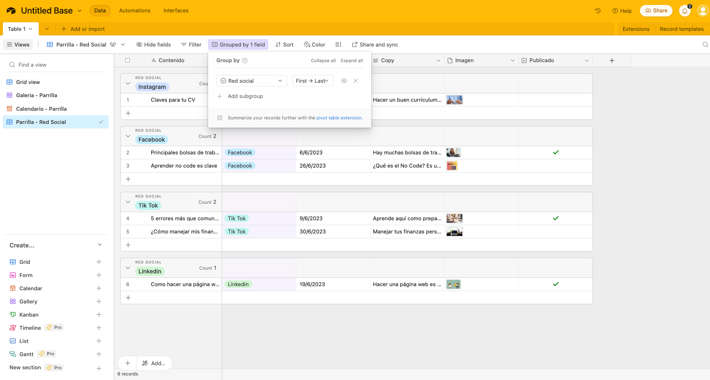Open the collaborative view people icon

pos(113,44)
